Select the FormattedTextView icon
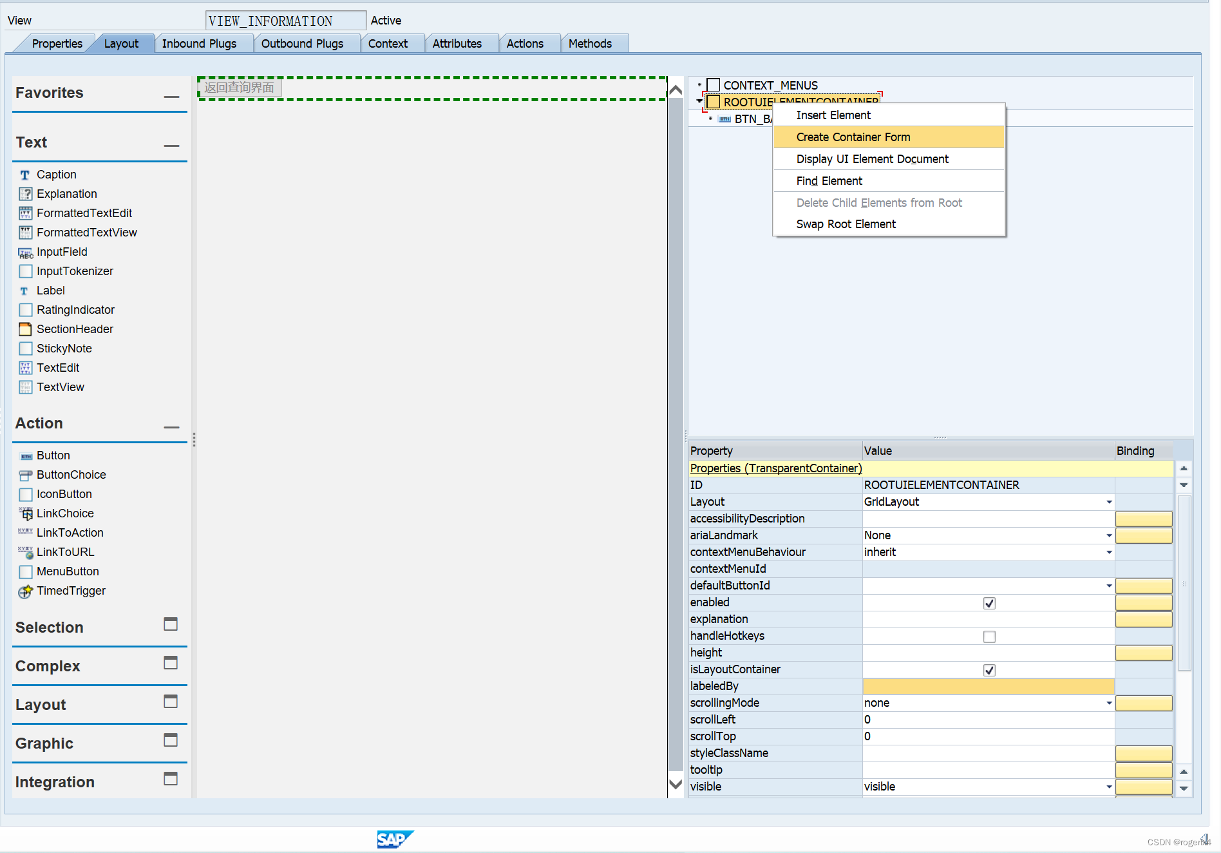Screen dimensions: 1221x853 [x=25, y=233]
